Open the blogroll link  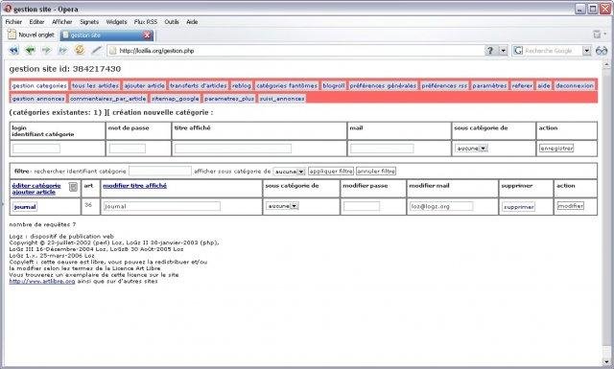tap(333, 85)
